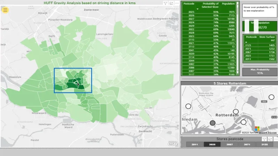Screen dimensions: 278x156
Task: Select postcode 3115 row in the probability table
Action: [209, 40]
